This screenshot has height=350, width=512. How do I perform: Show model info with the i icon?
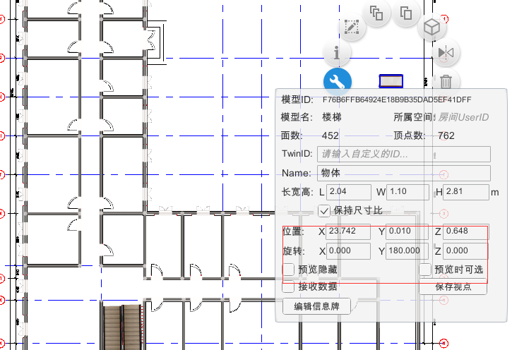point(337,52)
